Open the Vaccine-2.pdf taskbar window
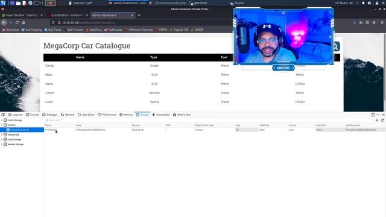The width and height of the screenshot is (386, 217). point(80,3)
